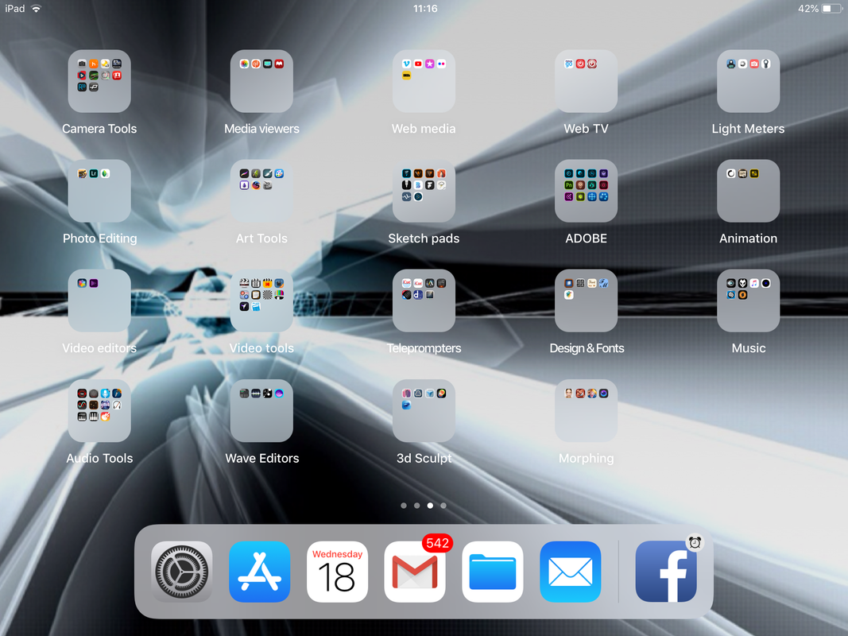Open the Photo Editing folder
Image resolution: width=848 pixels, height=636 pixels.
pyautogui.click(x=99, y=191)
